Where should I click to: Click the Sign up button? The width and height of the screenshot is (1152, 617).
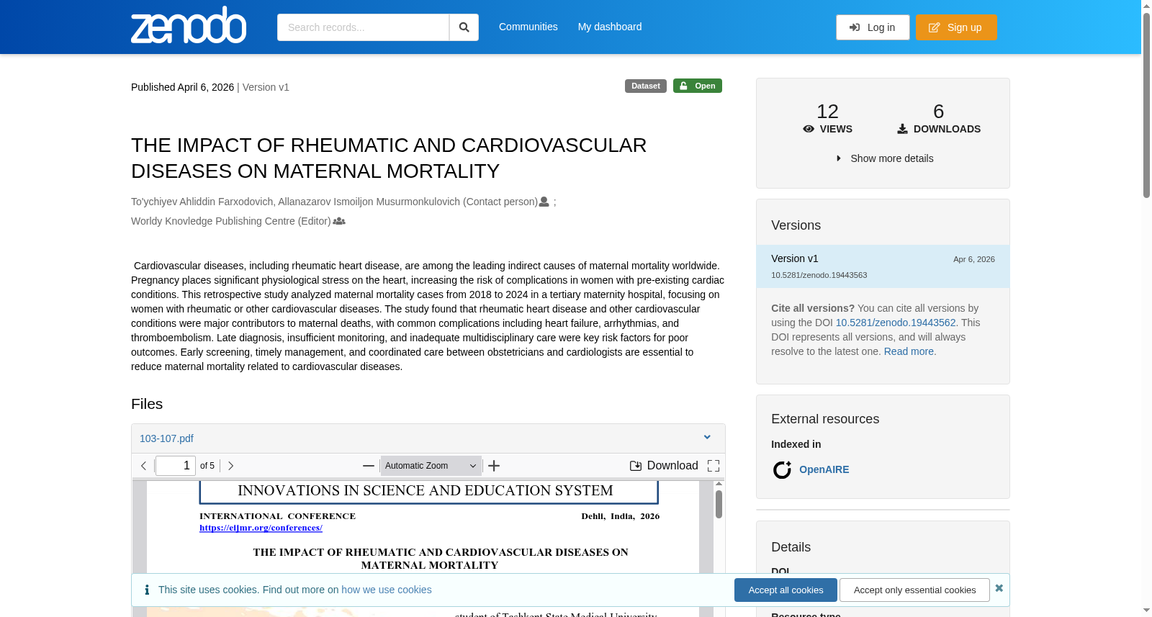tap(956, 27)
